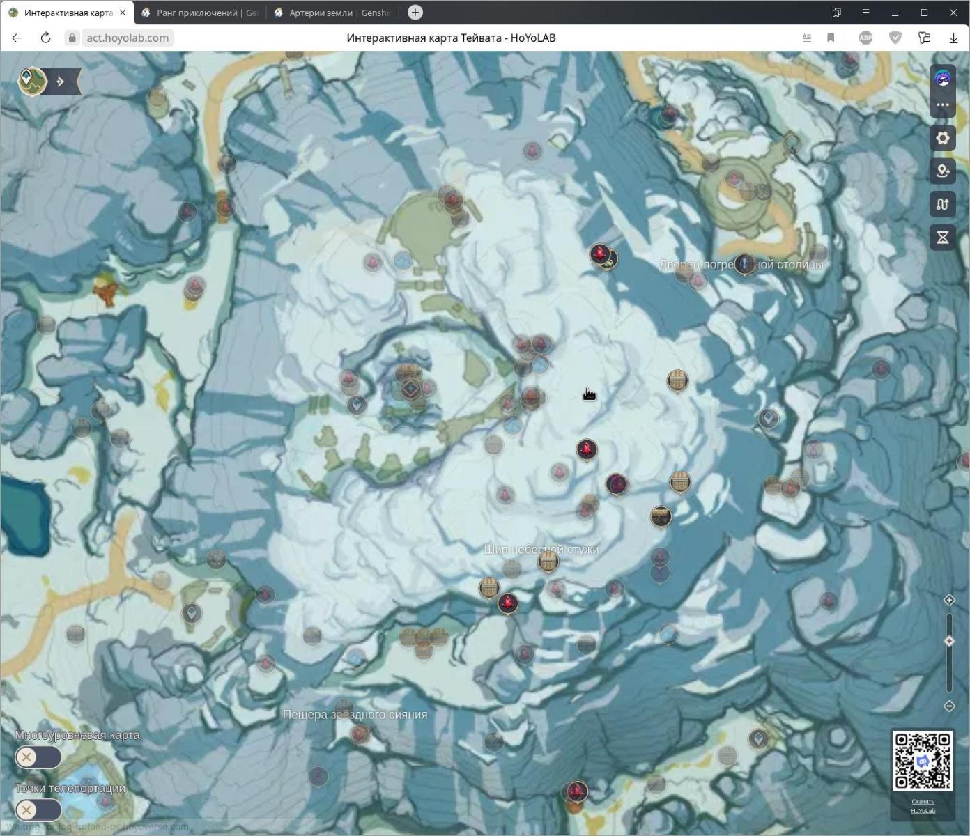Select the dark-colored treasure chest marker
Image resolution: width=970 pixels, height=836 pixels.
[x=661, y=516]
